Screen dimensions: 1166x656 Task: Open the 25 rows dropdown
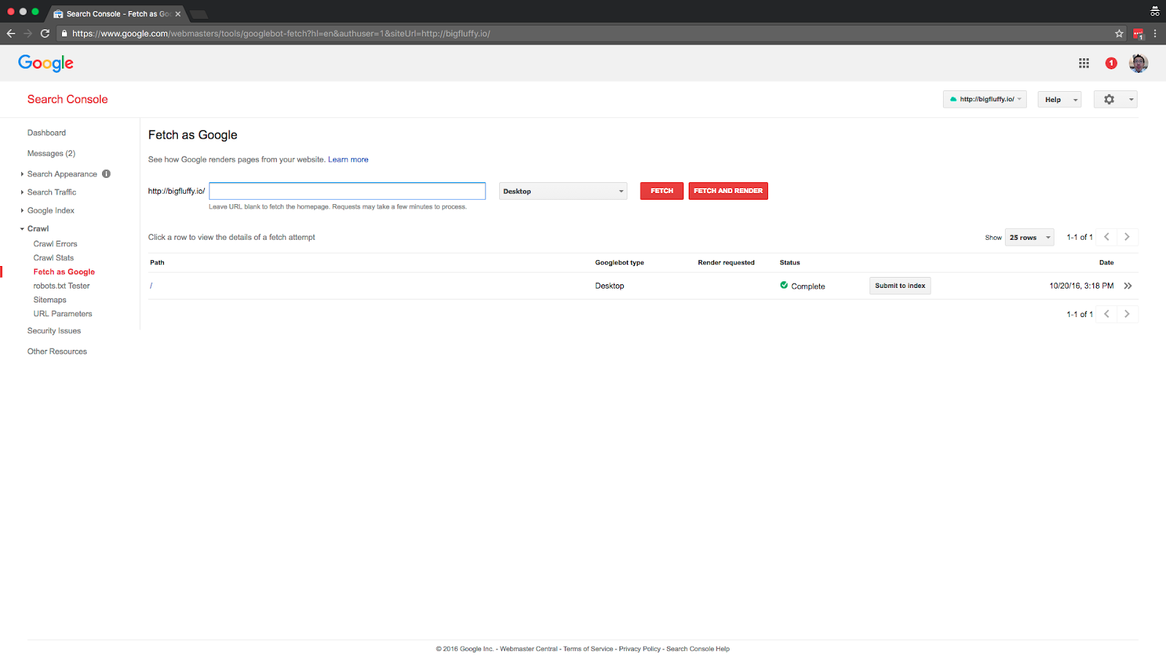coord(1030,238)
